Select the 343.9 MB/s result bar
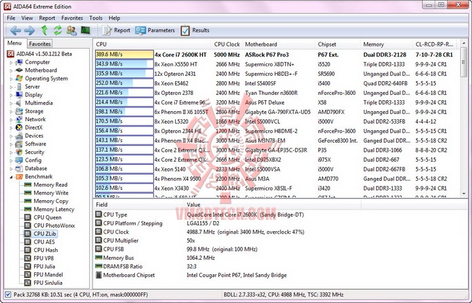472x303 pixels. (125, 64)
